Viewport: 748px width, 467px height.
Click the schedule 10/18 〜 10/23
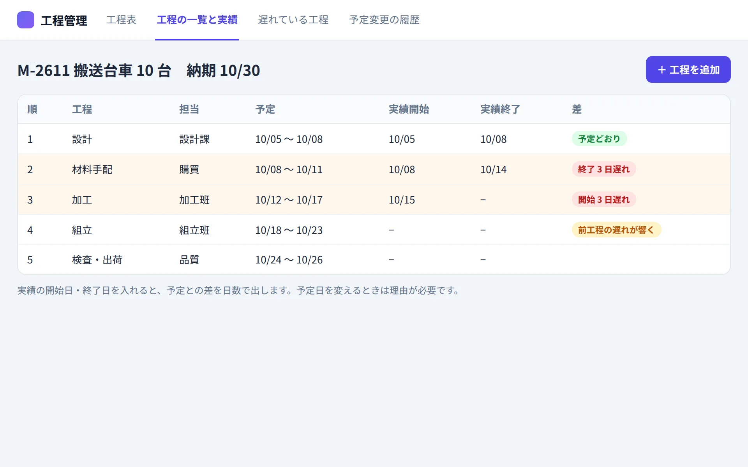coord(289,230)
